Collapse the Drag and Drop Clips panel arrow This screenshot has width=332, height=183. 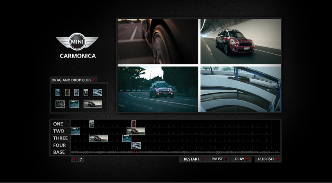tap(94, 80)
